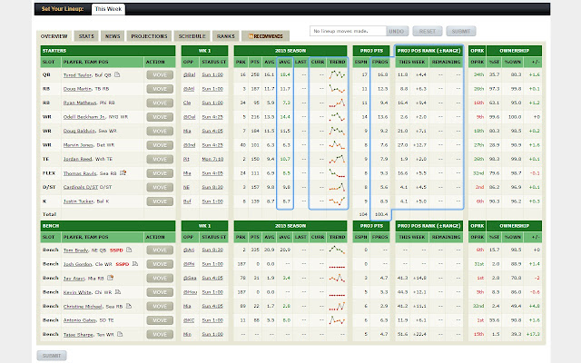Click Starters table PRK column header
The image size is (581, 363).
[x=241, y=62]
